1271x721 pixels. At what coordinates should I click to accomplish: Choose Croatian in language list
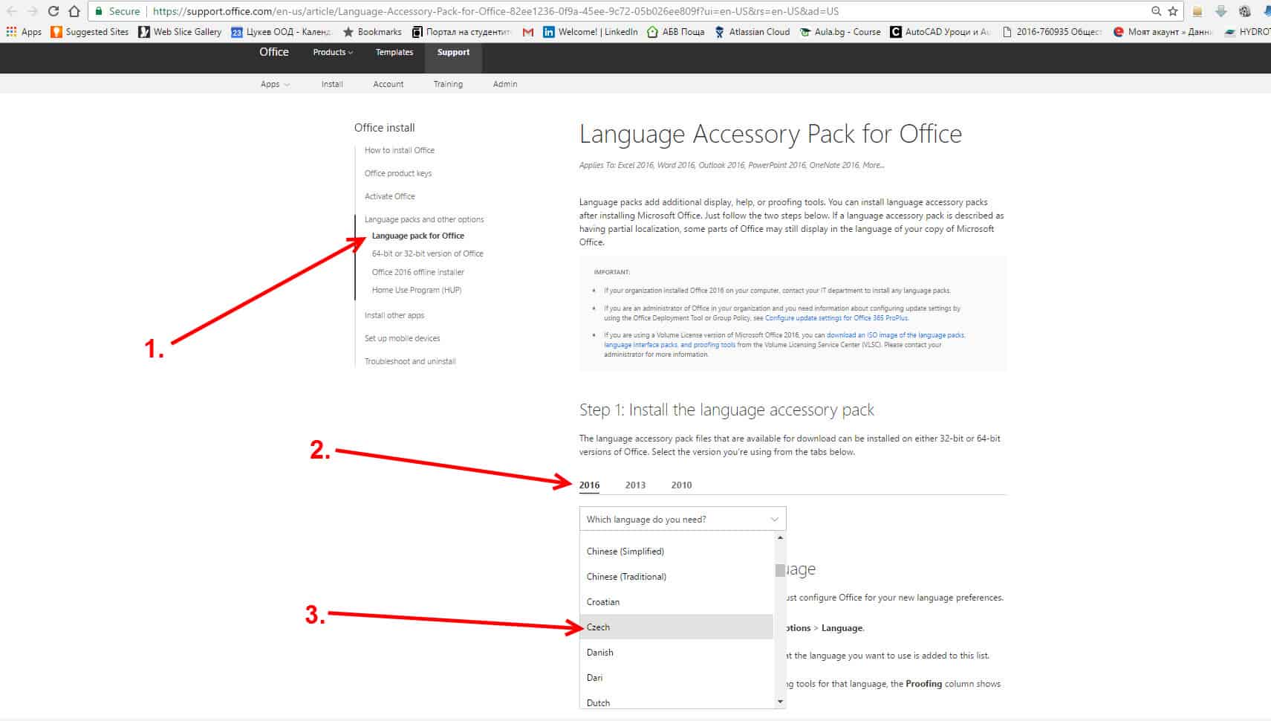click(676, 602)
